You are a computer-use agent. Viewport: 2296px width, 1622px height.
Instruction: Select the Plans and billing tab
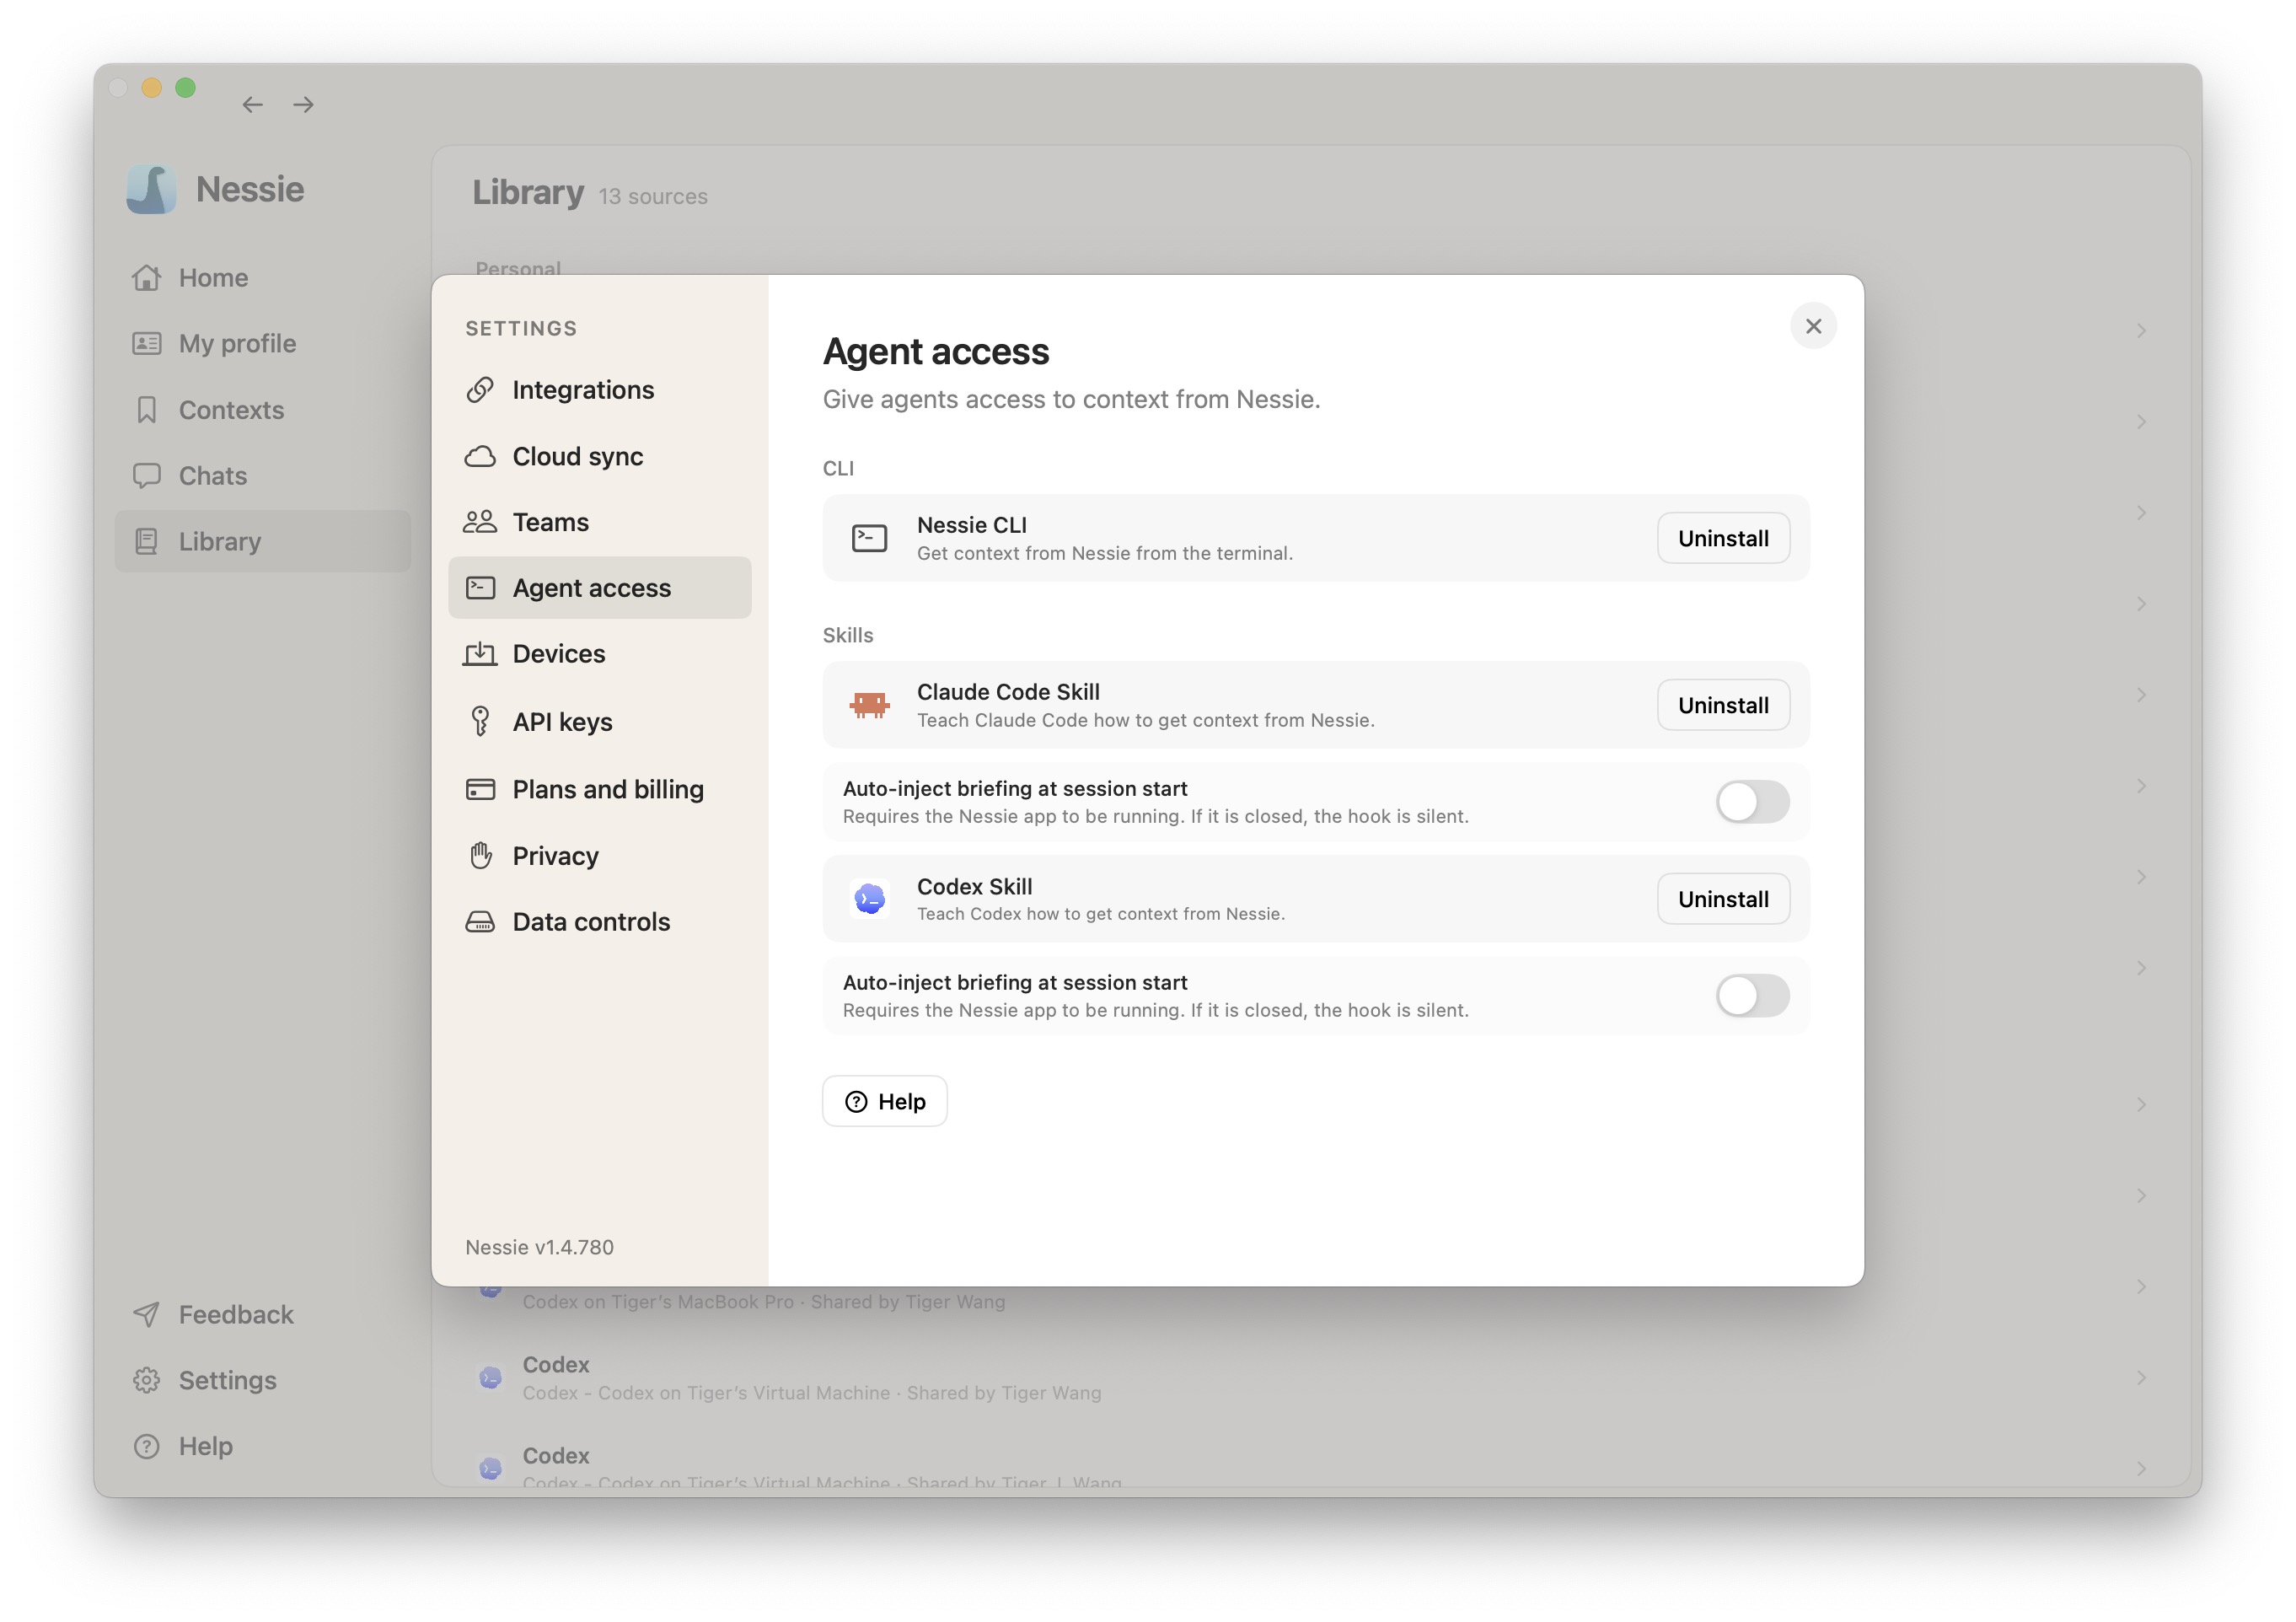coord(600,789)
